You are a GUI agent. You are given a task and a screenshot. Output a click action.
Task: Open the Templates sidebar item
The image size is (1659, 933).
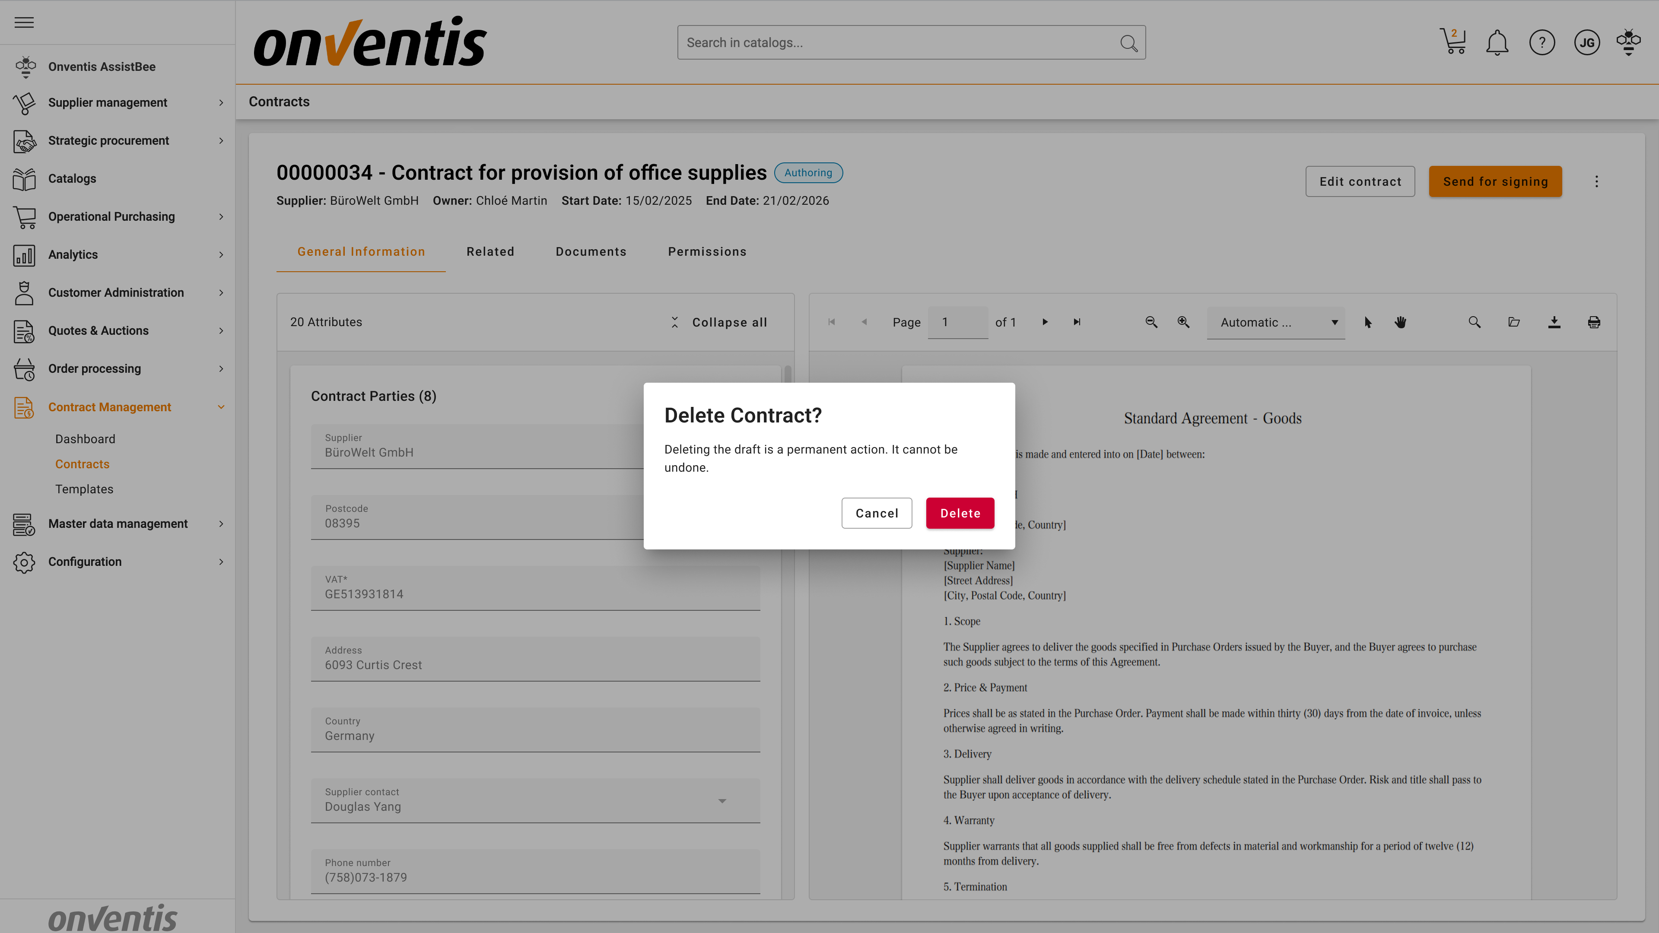[x=84, y=489]
